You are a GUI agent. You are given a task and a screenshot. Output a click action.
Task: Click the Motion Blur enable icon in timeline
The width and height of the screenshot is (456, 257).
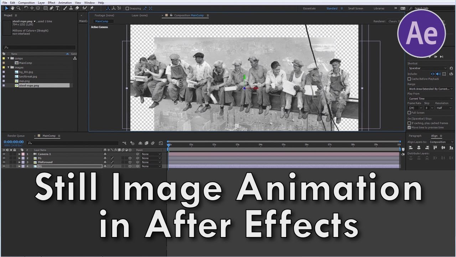click(x=152, y=143)
